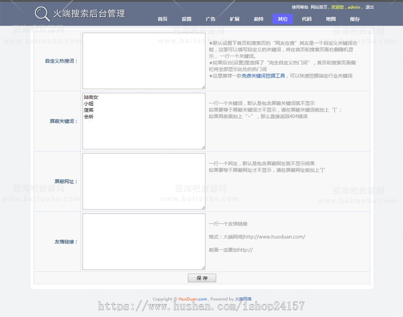Screen dimensions: 403x317
Task: Open the 免费关键词挖掘工具 link
Action: (263, 76)
